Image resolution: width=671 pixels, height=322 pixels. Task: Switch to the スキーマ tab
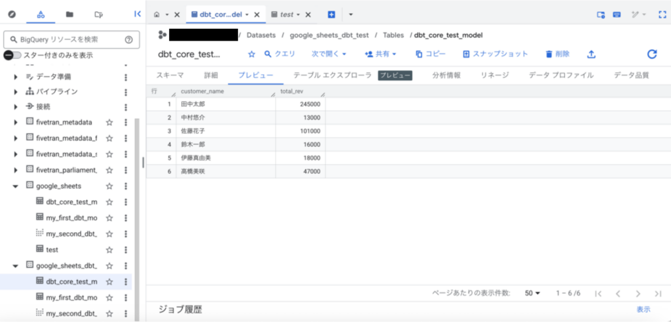170,75
